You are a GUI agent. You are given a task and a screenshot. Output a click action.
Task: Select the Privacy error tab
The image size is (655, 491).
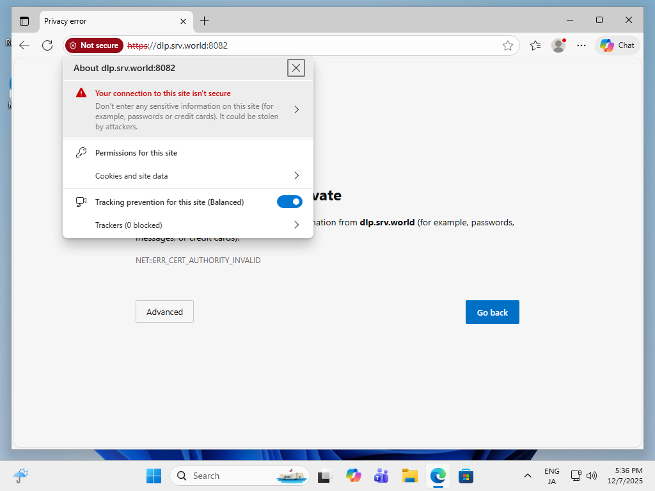pos(116,21)
